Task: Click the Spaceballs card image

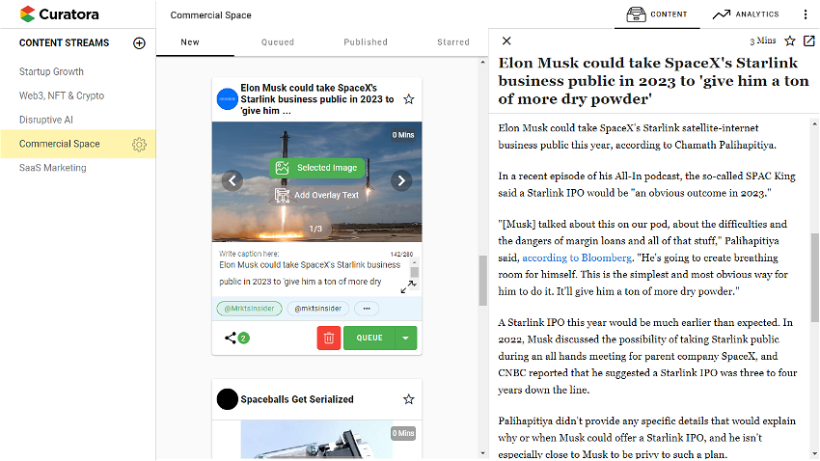Action: click(x=317, y=439)
